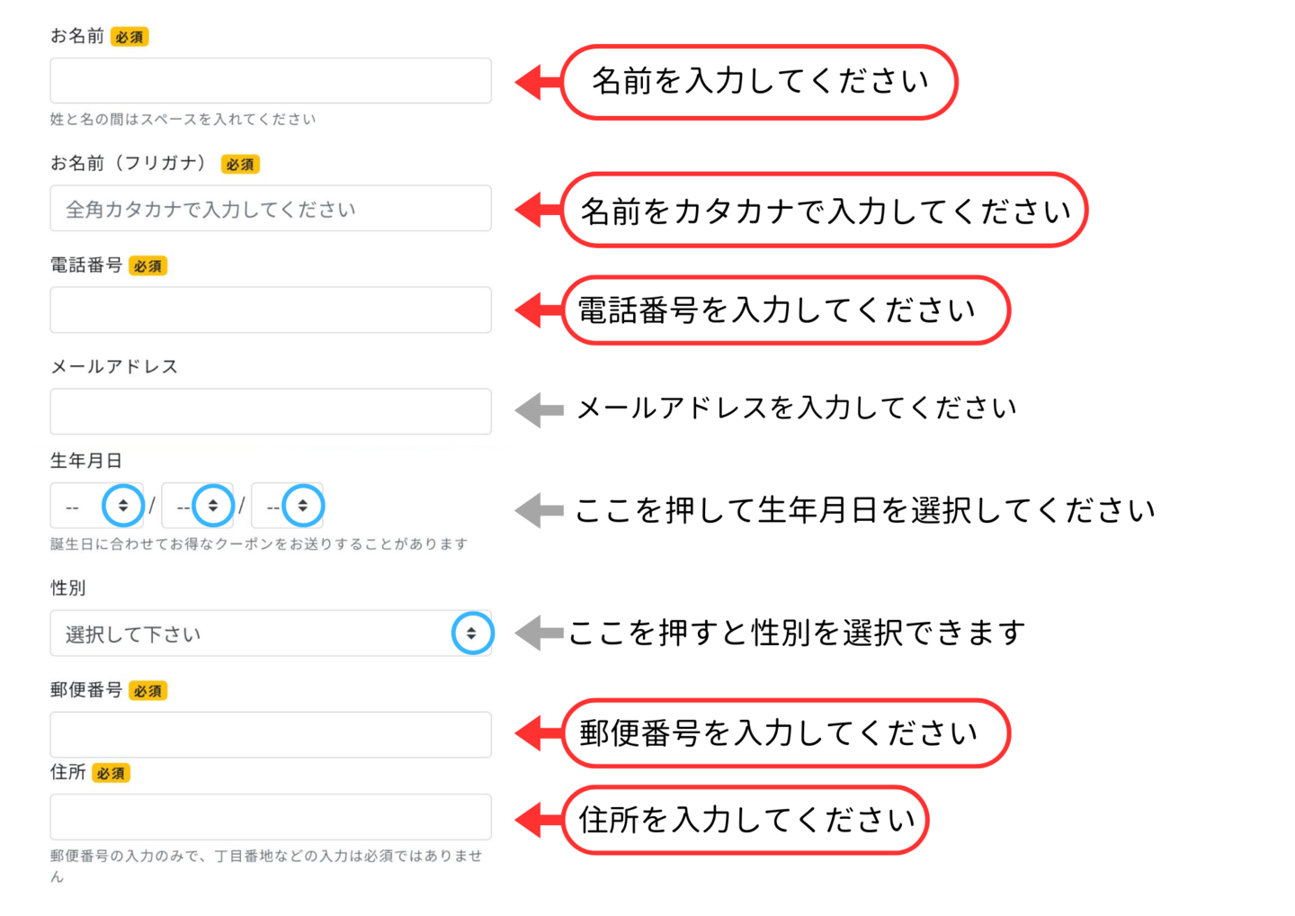Open the middle 生年月日 month dropdown
The width and height of the screenshot is (1295, 916).
[x=198, y=506]
